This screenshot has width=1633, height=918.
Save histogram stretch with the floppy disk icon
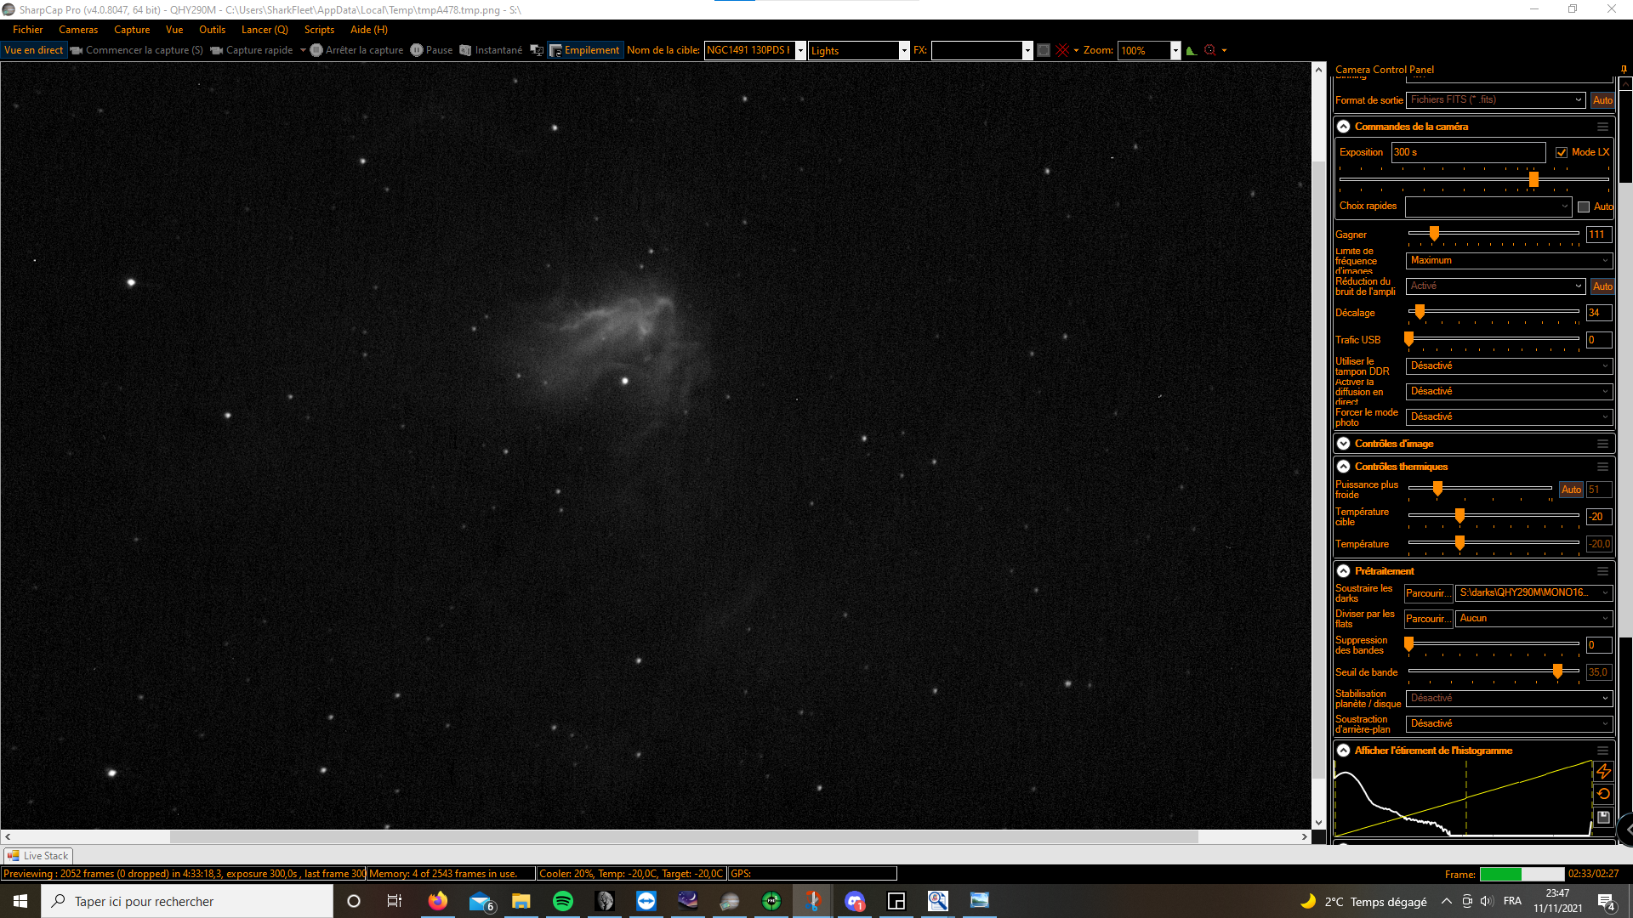1603,817
